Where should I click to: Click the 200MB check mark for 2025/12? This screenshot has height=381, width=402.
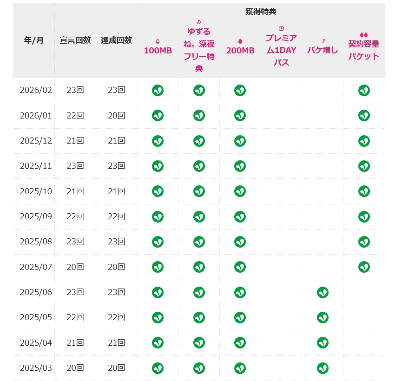[x=240, y=141]
